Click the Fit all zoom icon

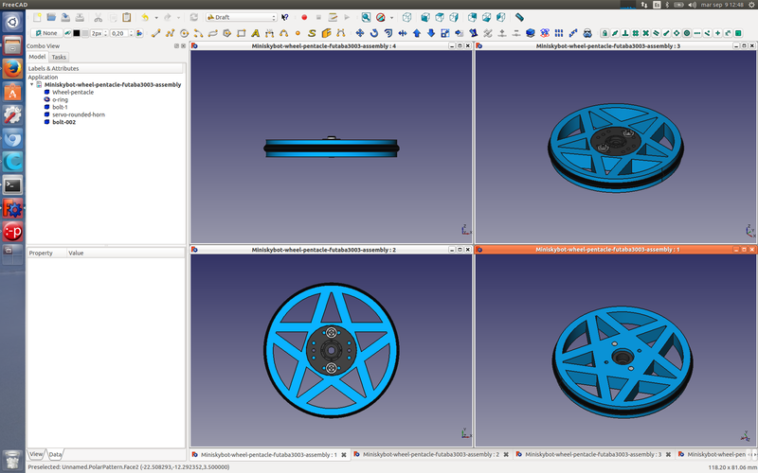(x=366, y=17)
